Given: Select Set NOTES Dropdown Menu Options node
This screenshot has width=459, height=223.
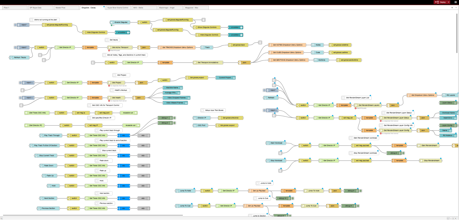Looking at the screenshot, I should coord(287,45).
